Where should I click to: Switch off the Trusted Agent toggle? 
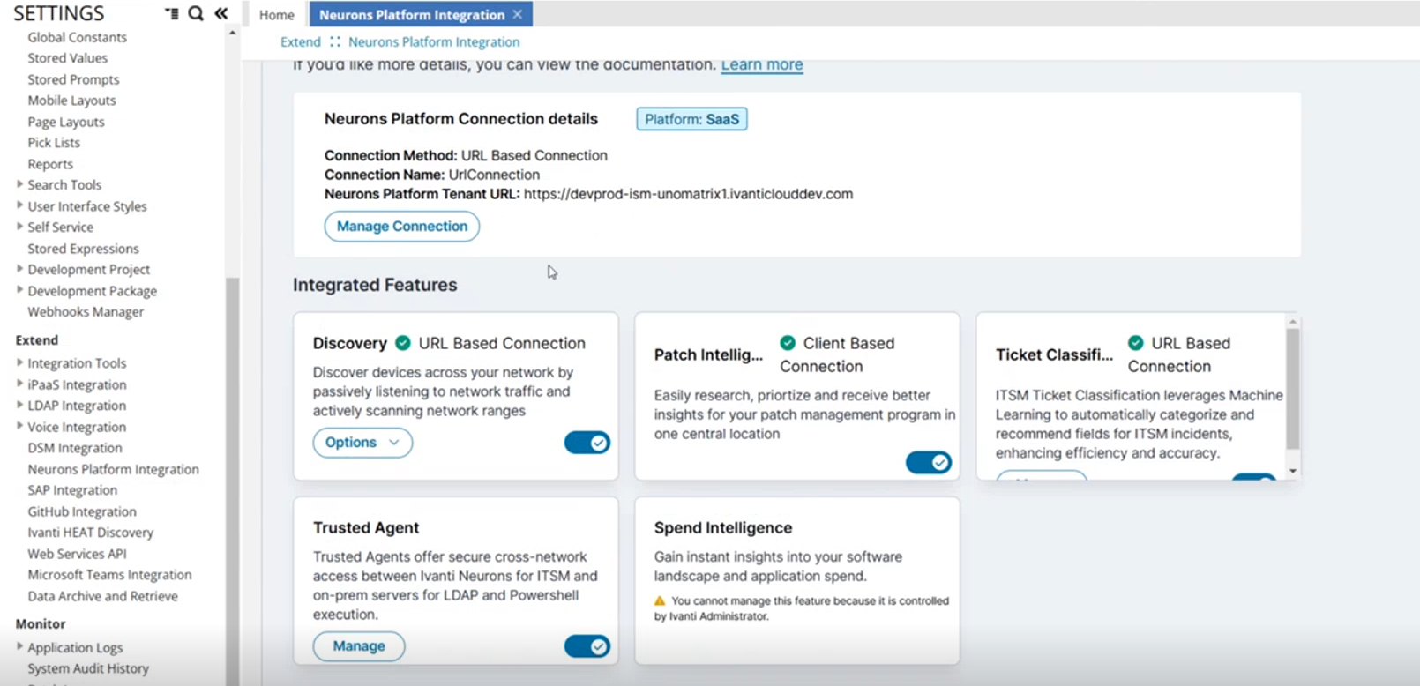587,646
